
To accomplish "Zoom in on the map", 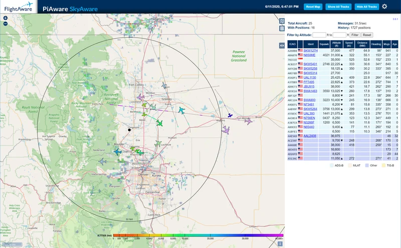I will pyautogui.click(x=5, y=18).
